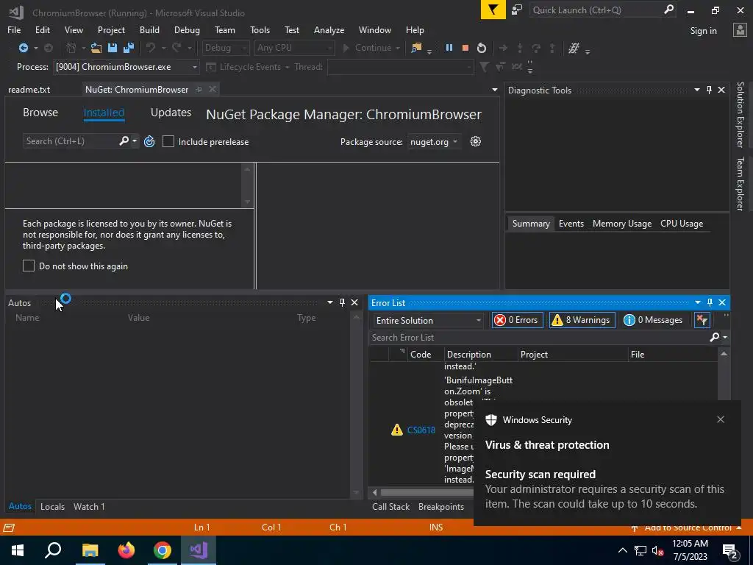753x565 pixels.
Task: Click the Sign in link
Action: (x=703, y=31)
